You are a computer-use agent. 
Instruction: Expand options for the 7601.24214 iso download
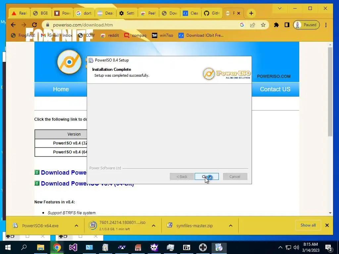[154, 226]
